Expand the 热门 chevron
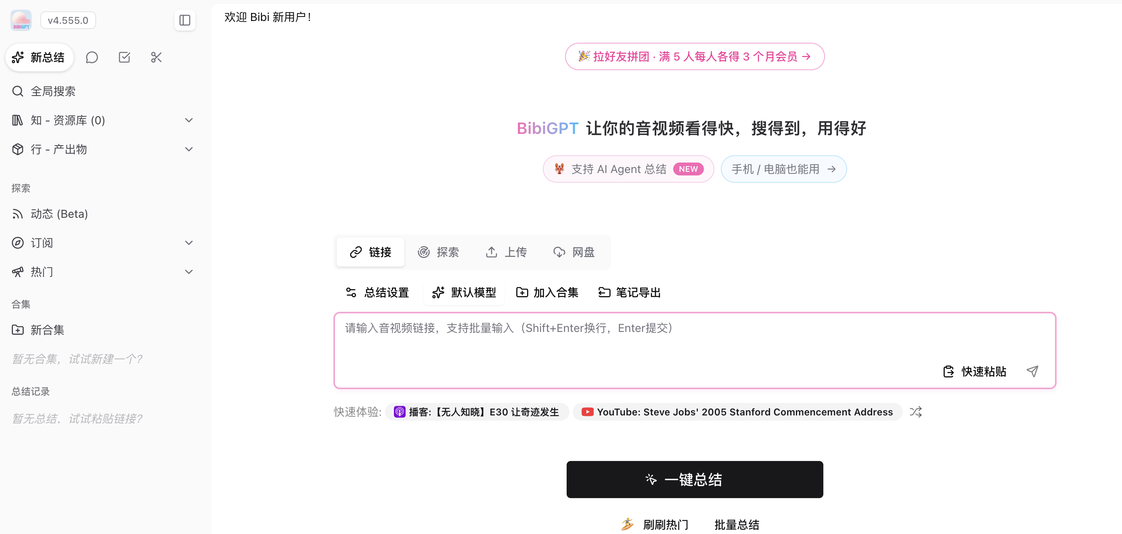Image resolution: width=1122 pixels, height=534 pixels. point(188,272)
